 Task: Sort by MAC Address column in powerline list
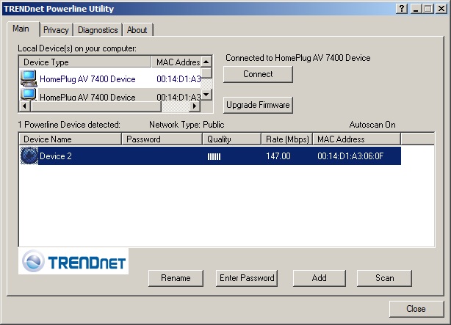click(357, 139)
